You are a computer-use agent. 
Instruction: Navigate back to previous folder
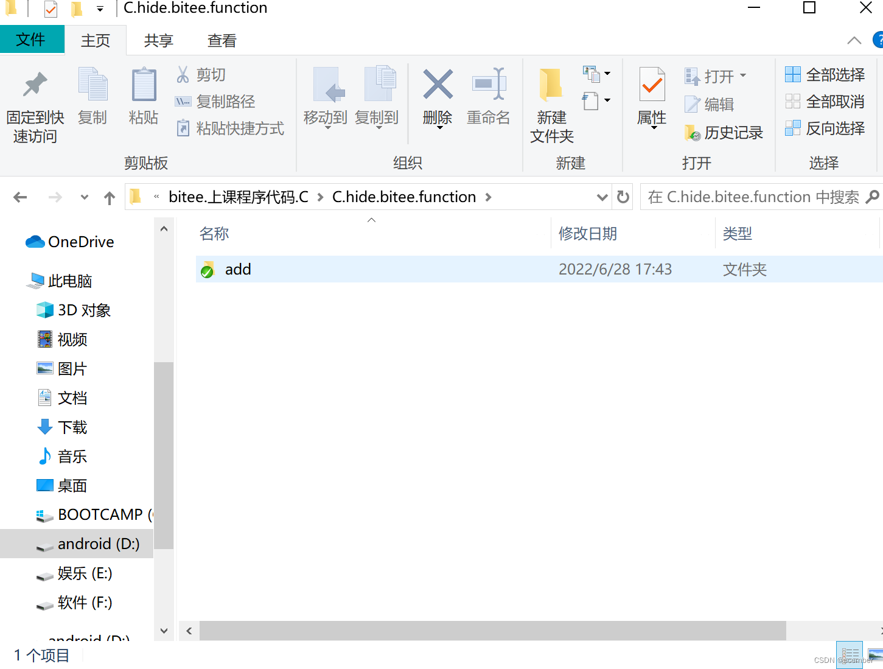tap(21, 197)
